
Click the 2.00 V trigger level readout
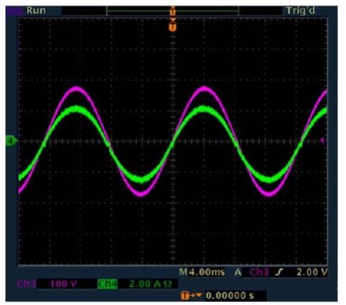click(312, 272)
